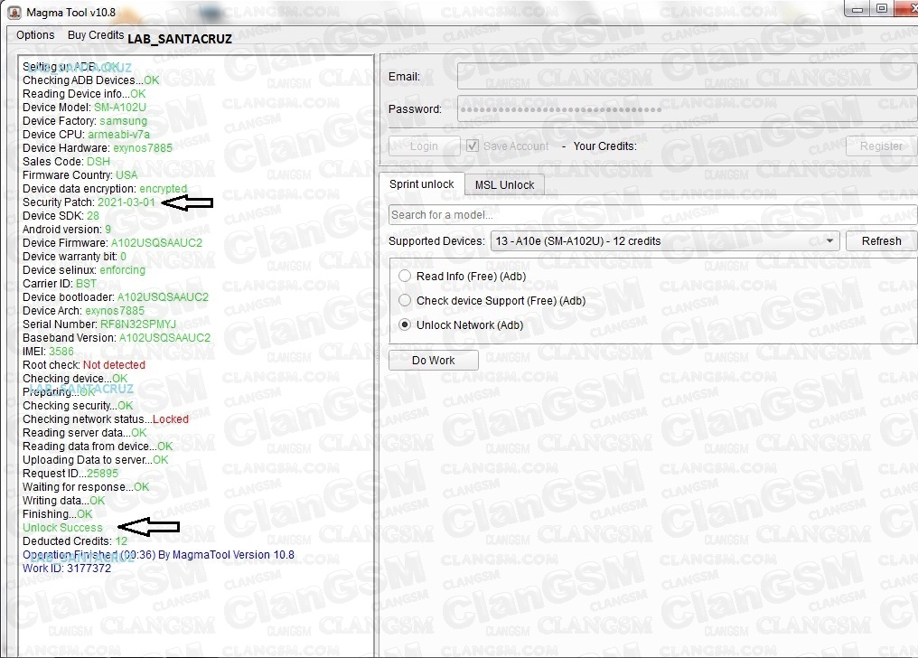918x658 pixels.
Task: Click Deducted Credits: 12 line
Action: [x=75, y=540]
